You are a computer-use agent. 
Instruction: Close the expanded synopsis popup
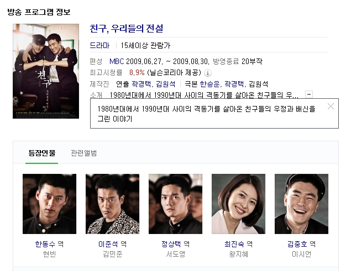click(331, 107)
